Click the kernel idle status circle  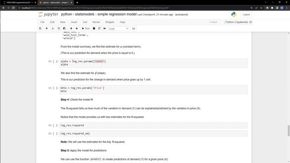tap(251, 22)
